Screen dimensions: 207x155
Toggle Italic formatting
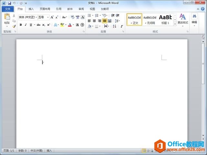tap(26, 25)
